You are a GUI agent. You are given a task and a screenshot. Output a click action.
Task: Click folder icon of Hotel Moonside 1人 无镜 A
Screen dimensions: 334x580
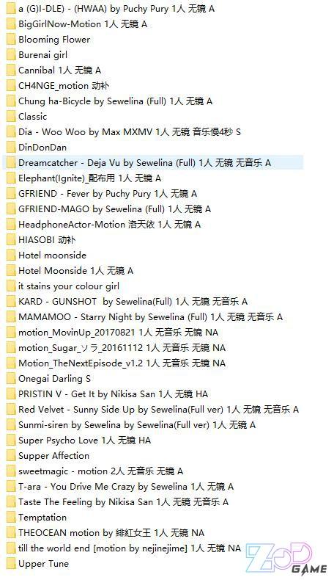pos(11,271)
